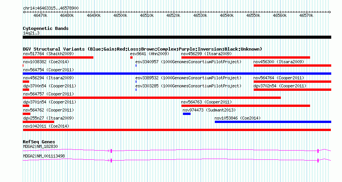The image size is (342, 182).
Task: Select the red dgv255n27 loss bar
Action: click(38, 122)
